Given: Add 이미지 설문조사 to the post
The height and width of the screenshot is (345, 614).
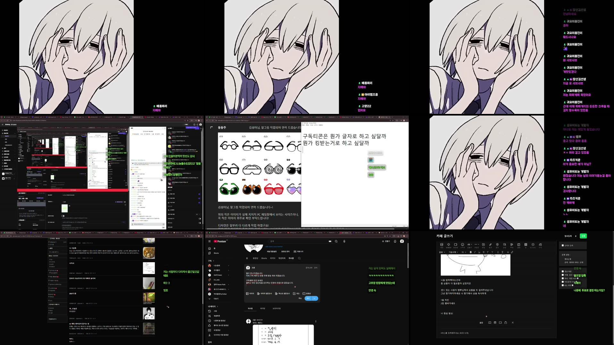Looking at the screenshot, I should (265, 293).
